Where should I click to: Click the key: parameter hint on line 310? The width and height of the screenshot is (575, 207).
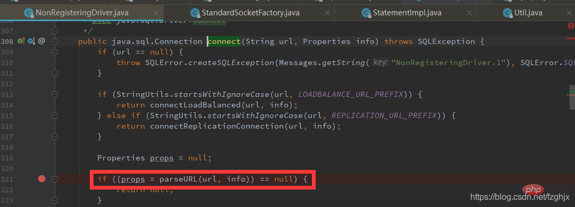pos(380,62)
